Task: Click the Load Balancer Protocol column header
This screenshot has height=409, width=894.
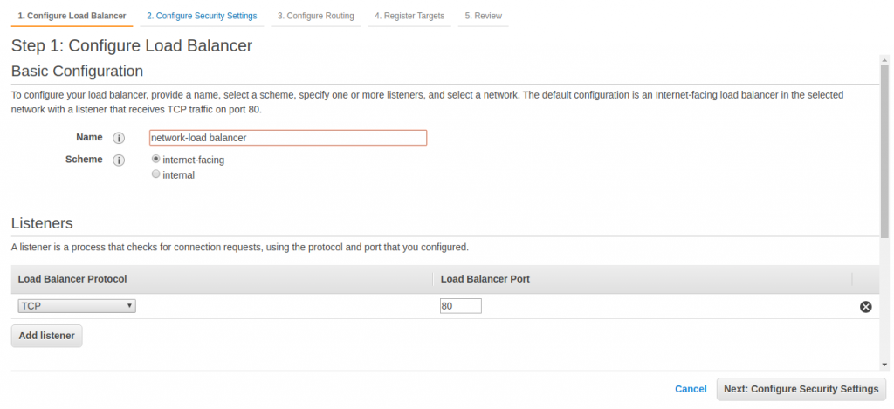Action: click(x=72, y=279)
